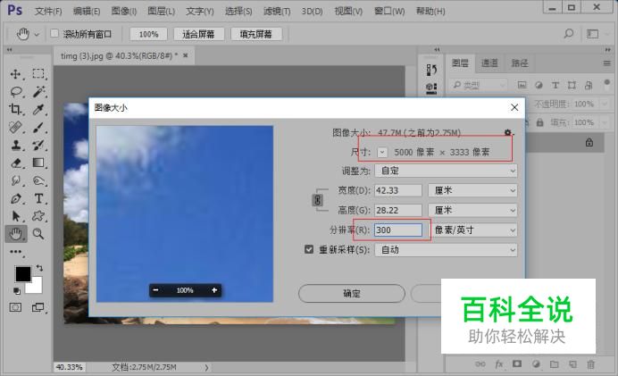Click the Fit Screen button
The image size is (618, 376).
point(198,34)
